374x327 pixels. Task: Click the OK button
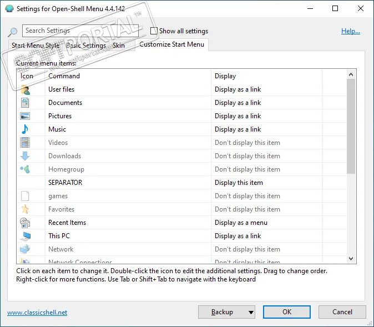(x=287, y=312)
